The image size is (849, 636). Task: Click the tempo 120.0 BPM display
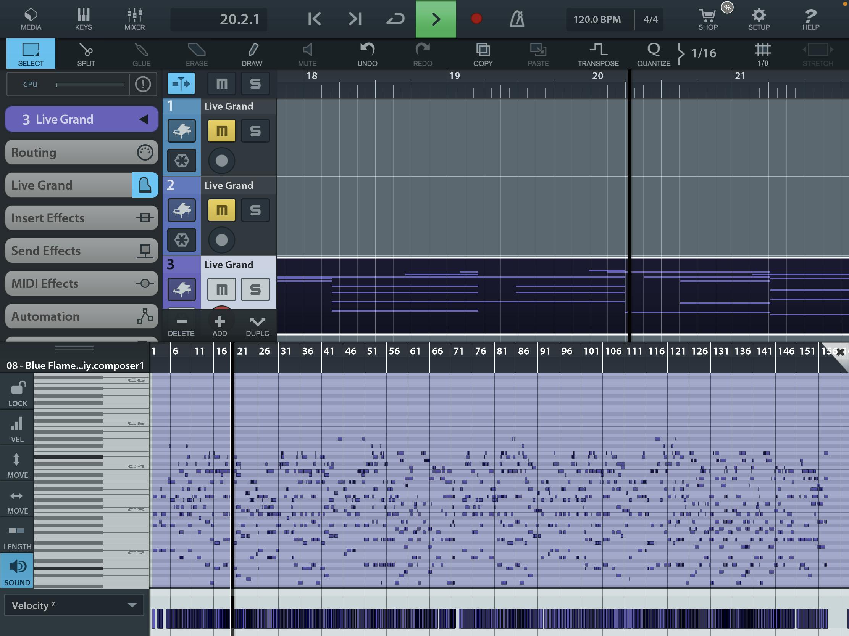(597, 19)
